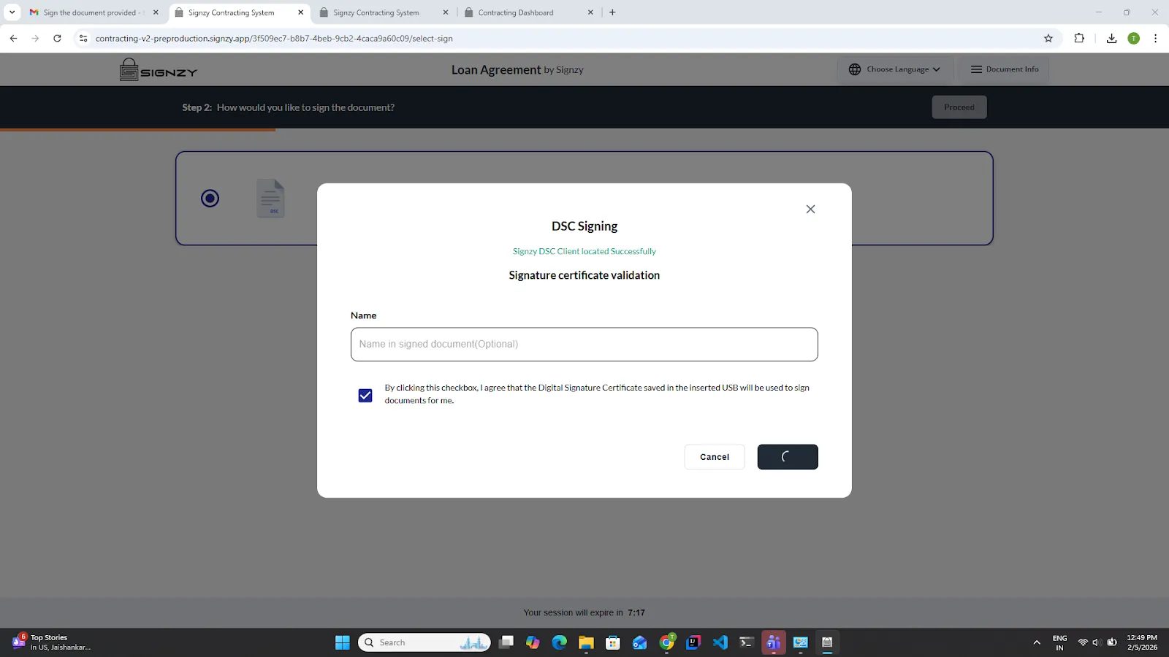Click the Signzy DSC Client located Successfully text
The image size is (1169, 657).
point(584,251)
